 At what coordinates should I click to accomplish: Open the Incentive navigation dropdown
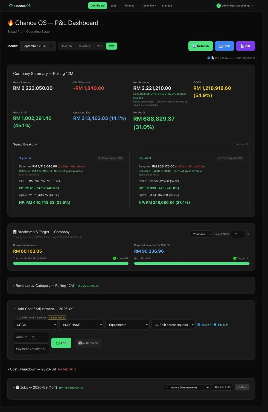[149, 6]
